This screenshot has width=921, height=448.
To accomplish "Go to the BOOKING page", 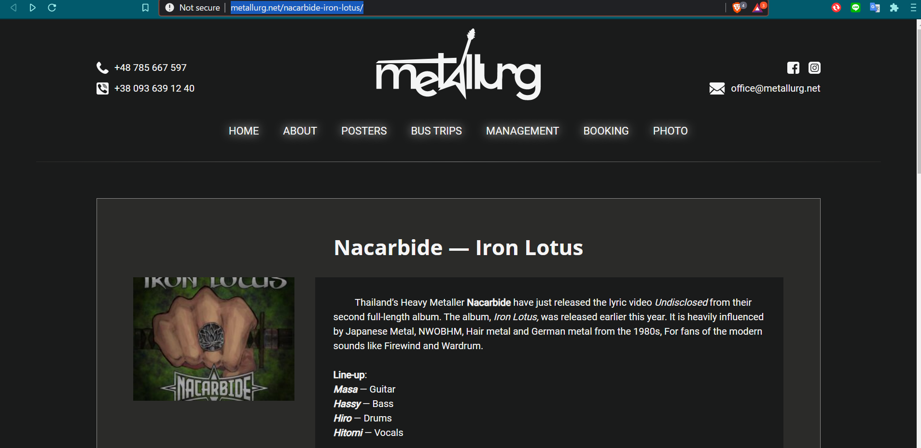I will tap(606, 131).
